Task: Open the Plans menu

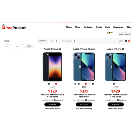Action: tap(69, 27)
